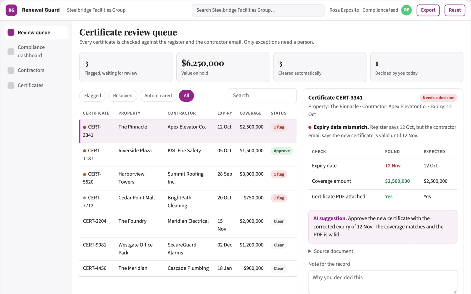Viewport: 471px width, 294px height.
Task: Click the Reset button
Action: pyautogui.click(x=455, y=10)
